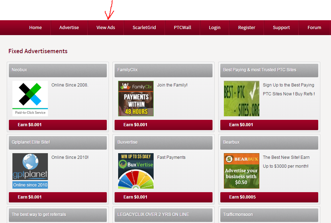Viewport: 331px width, 223px height.
Task: Open the Register page
Action: pyautogui.click(x=246, y=27)
